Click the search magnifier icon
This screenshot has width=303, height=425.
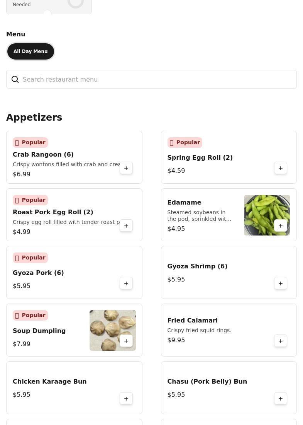[x=15, y=79]
